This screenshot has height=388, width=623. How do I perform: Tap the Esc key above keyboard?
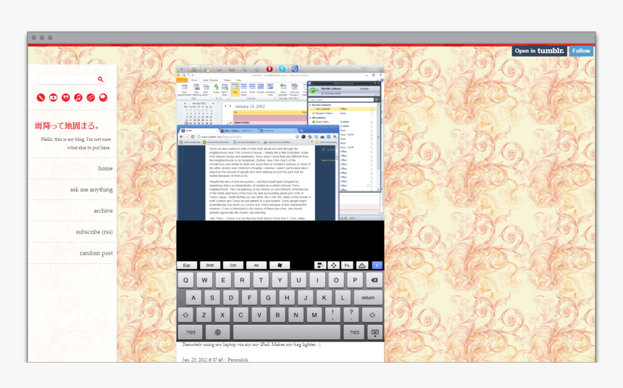pos(187,265)
